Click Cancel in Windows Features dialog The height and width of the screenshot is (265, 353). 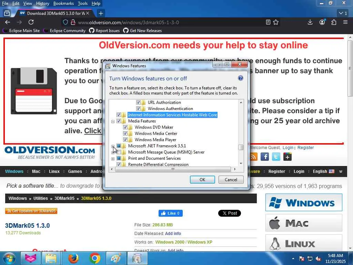(231, 179)
